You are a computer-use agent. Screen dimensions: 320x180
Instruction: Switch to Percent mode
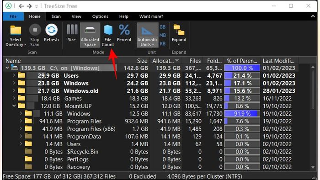[124, 33]
